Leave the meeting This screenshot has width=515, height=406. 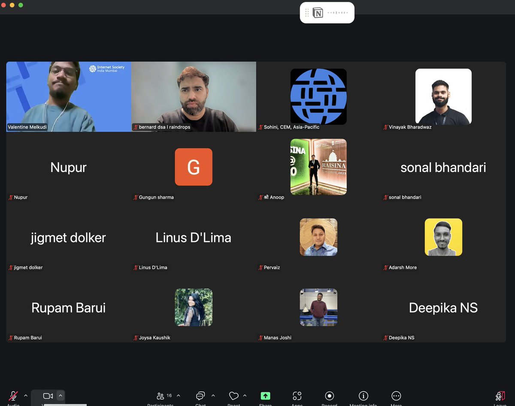click(x=500, y=396)
